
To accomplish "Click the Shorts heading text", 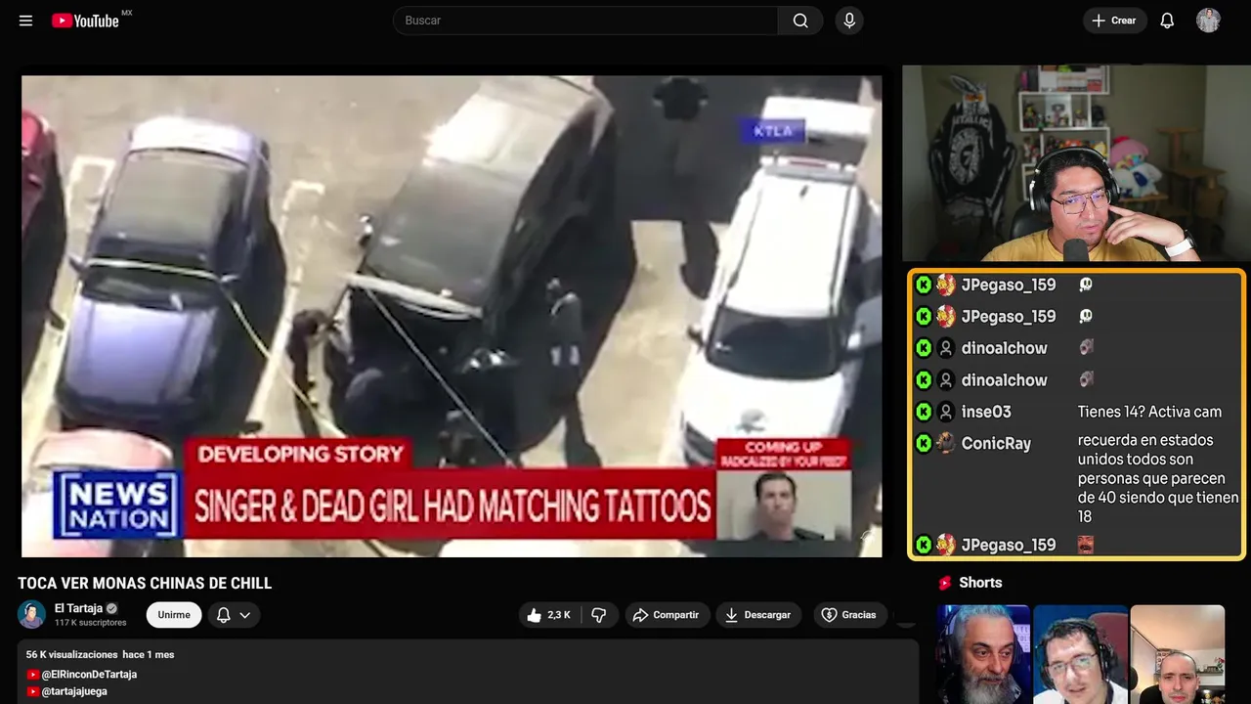I will tap(980, 583).
